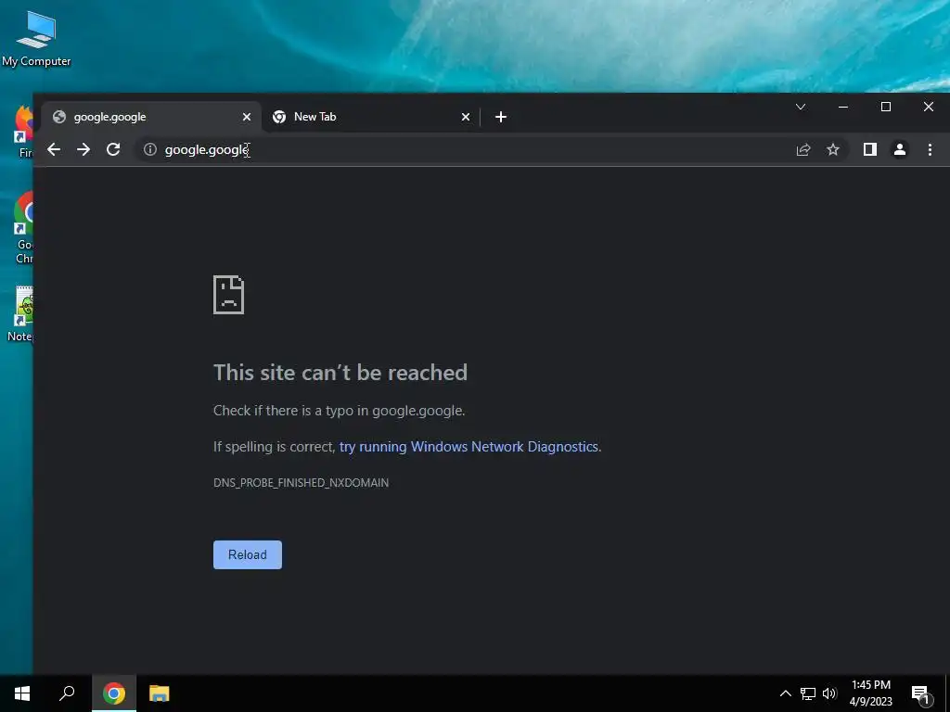Switch to the New Tab tab

tap(369, 117)
